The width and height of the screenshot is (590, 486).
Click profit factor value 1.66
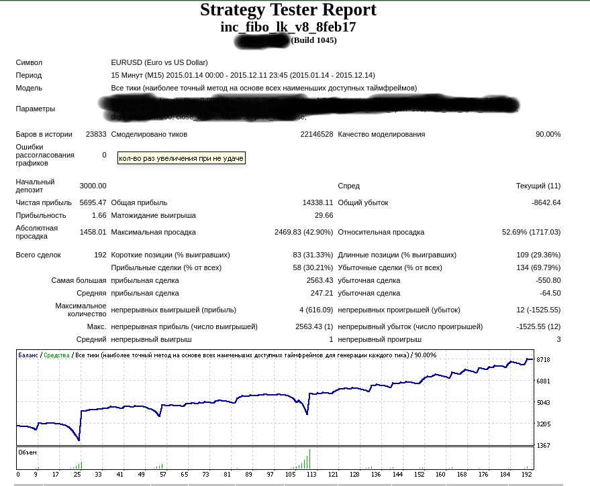point(99,215)
